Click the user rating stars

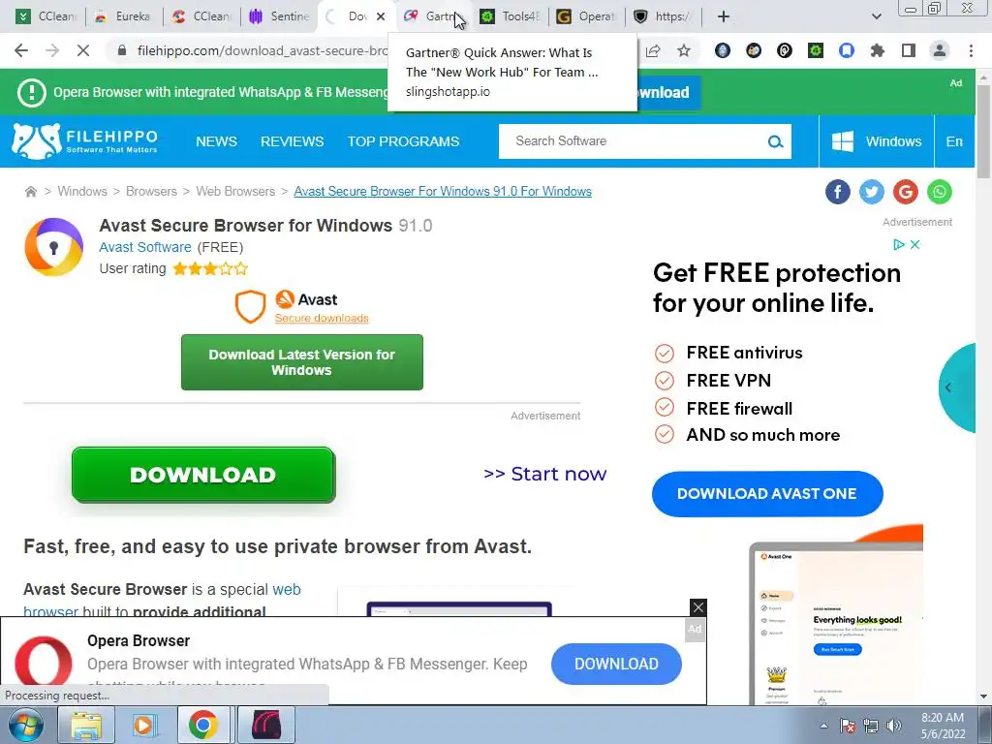[210, 269]
